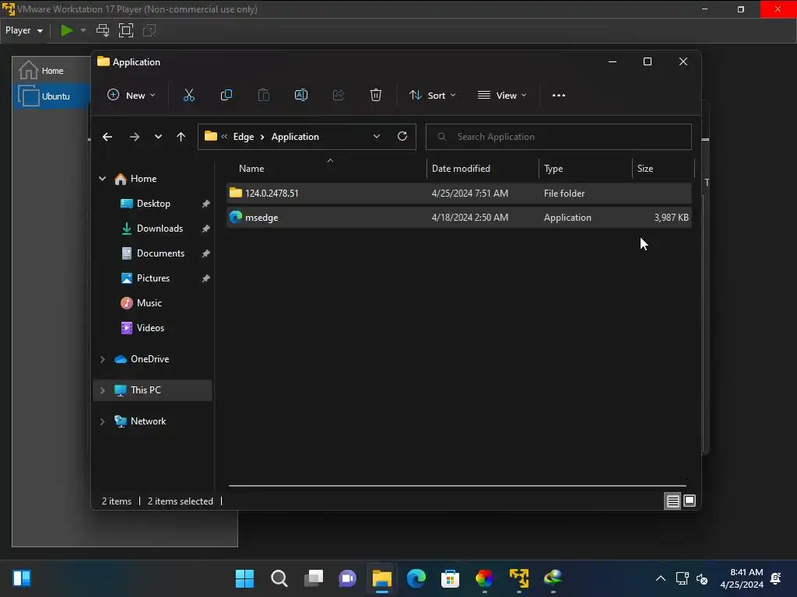797x597 pixels.
Task: Click the Share icon in toolbar
Action: pyautogui.click(x=339, y=95)
